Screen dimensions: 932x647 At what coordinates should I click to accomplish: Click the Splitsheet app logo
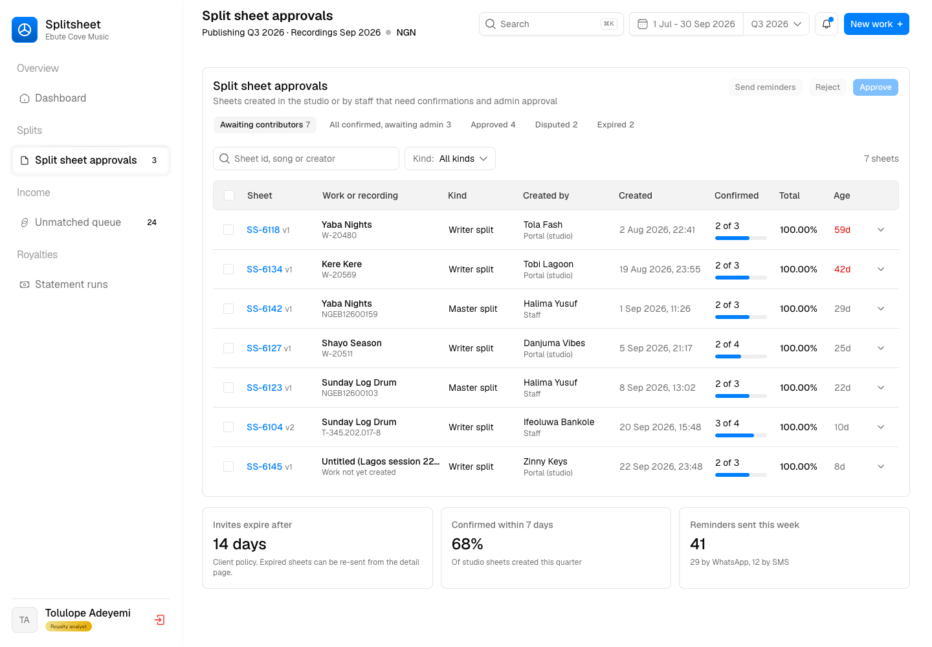coord(25,30)
